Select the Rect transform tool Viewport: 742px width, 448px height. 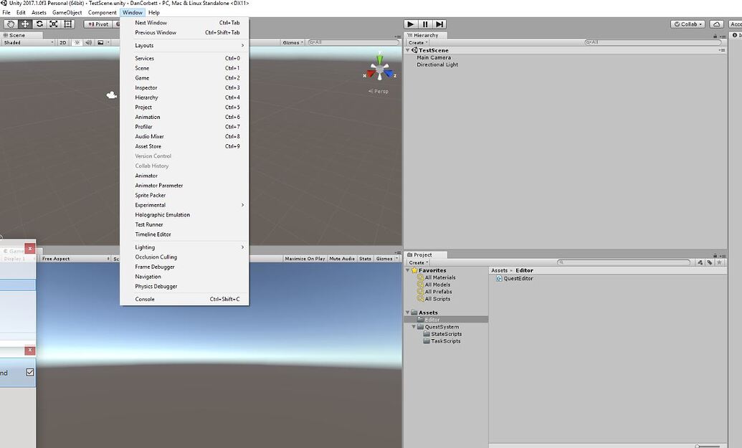point(68,24)
